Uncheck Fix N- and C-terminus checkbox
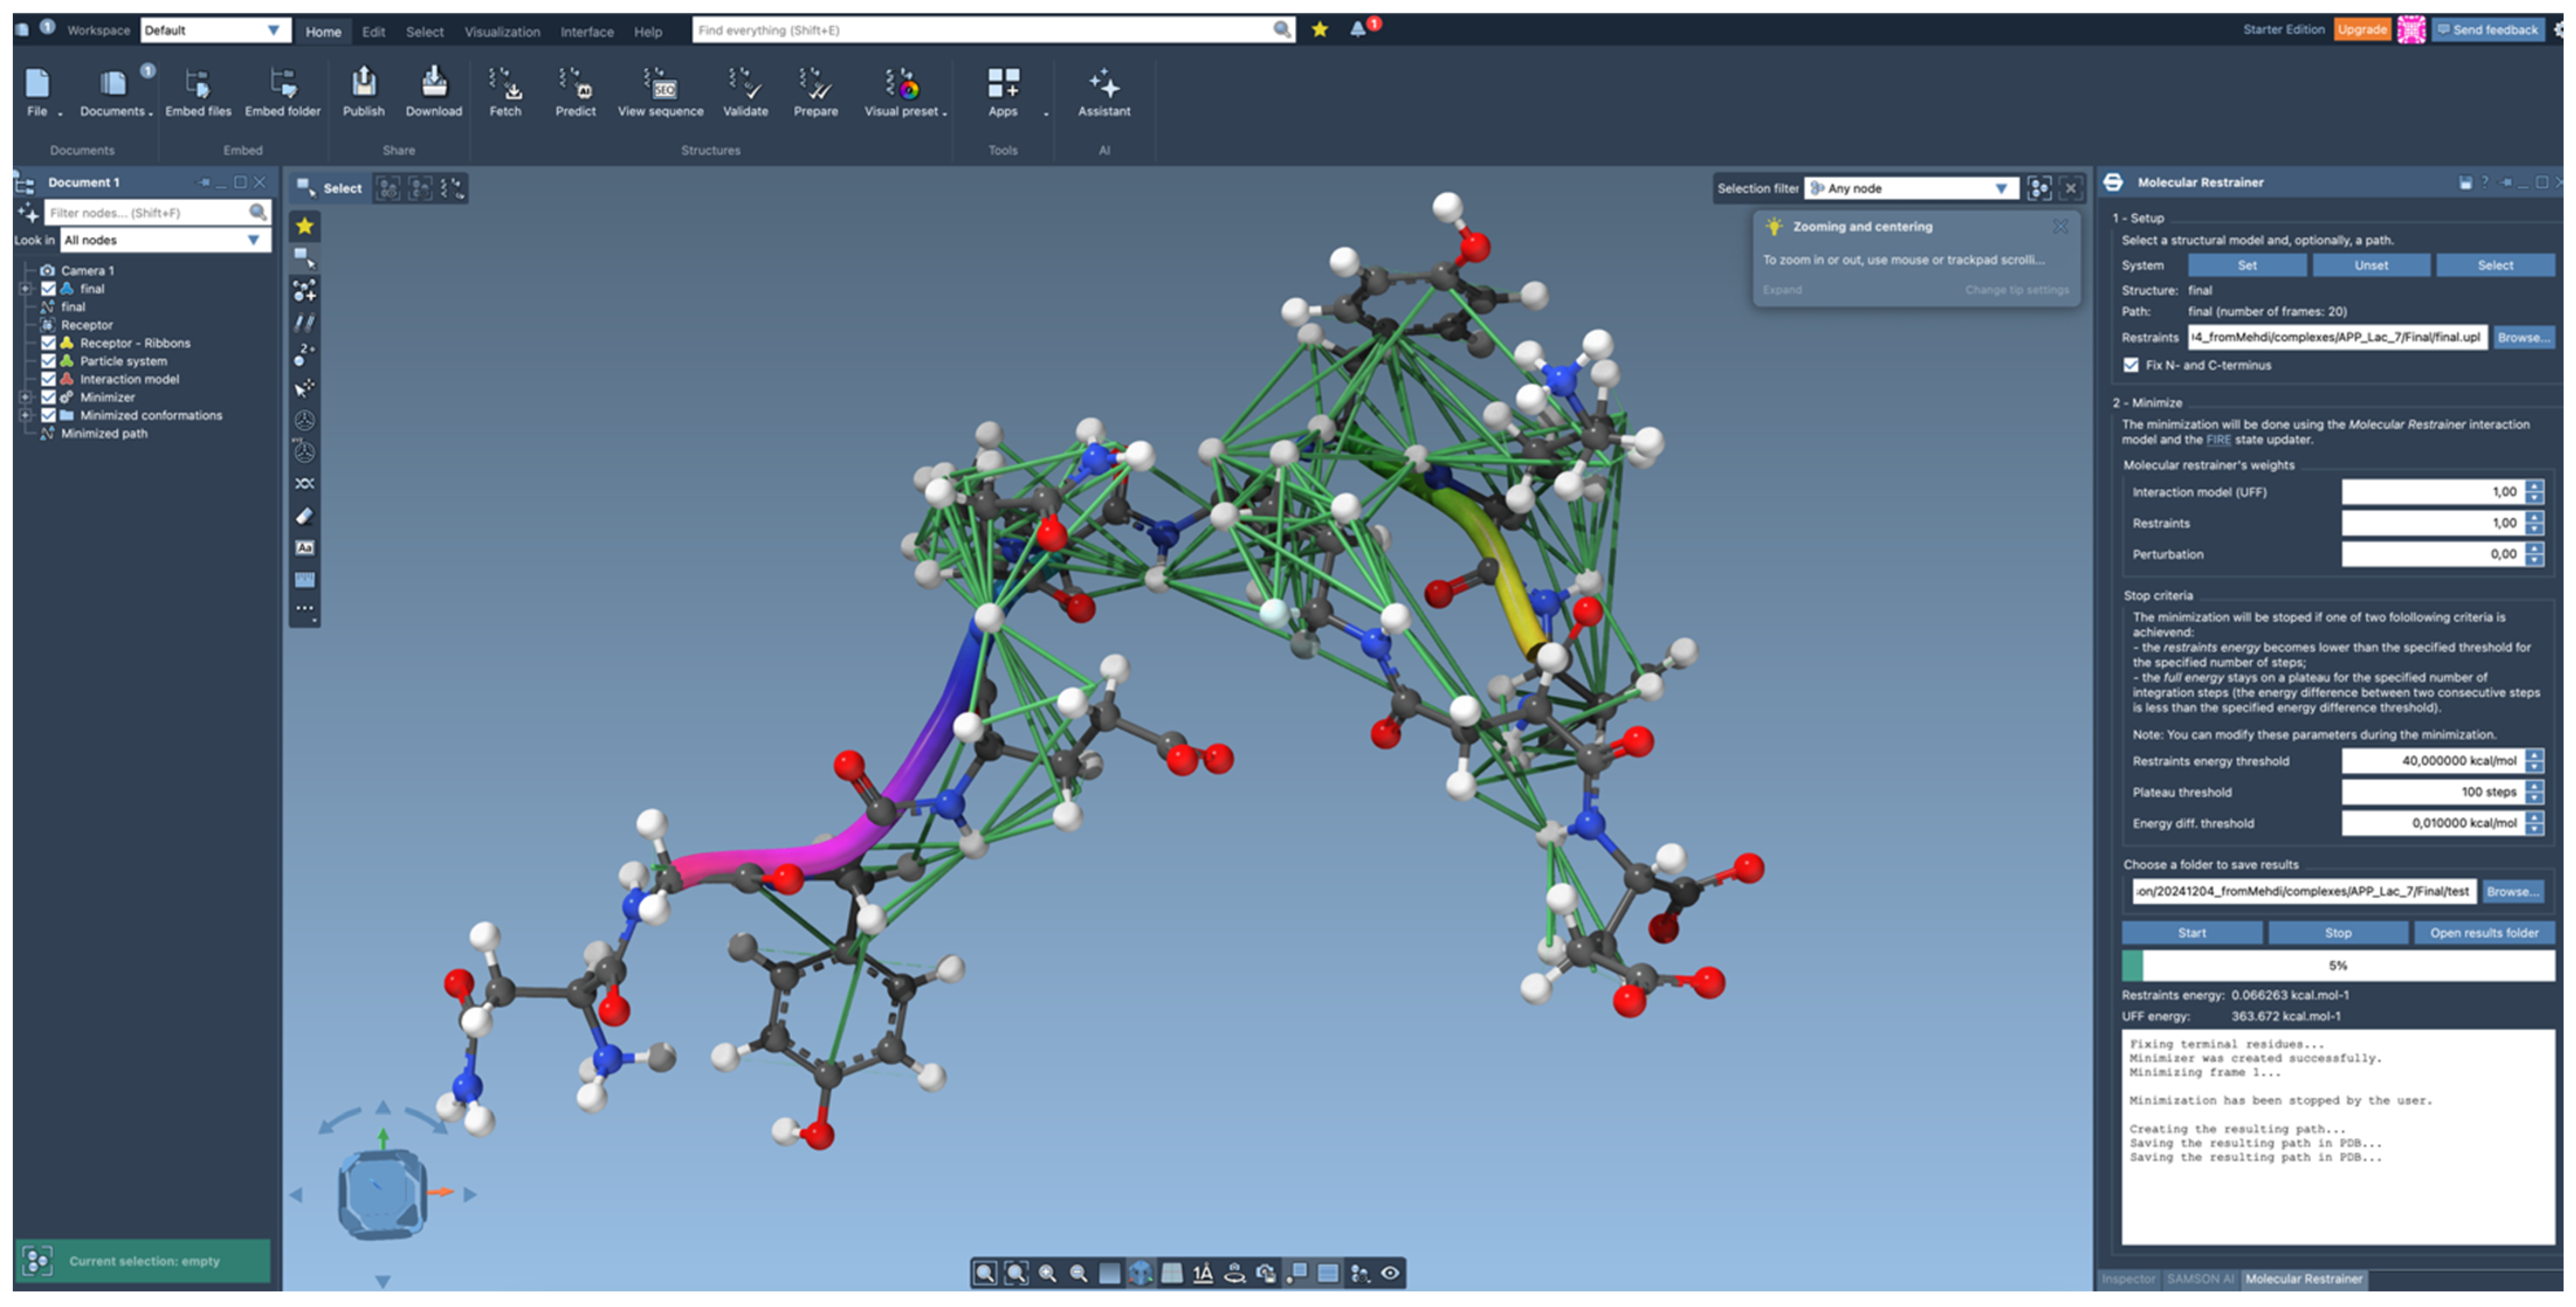This screenshot has width=2576, height=1307. coord(2131,366)
